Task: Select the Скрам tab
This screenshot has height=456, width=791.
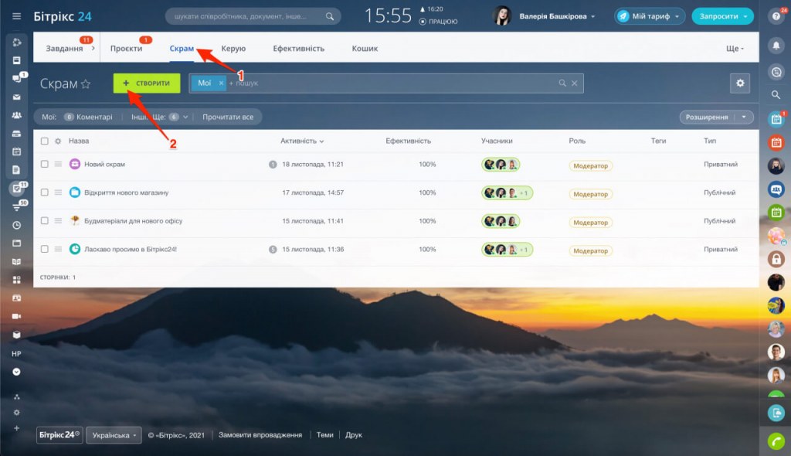Action: [182, 49]
